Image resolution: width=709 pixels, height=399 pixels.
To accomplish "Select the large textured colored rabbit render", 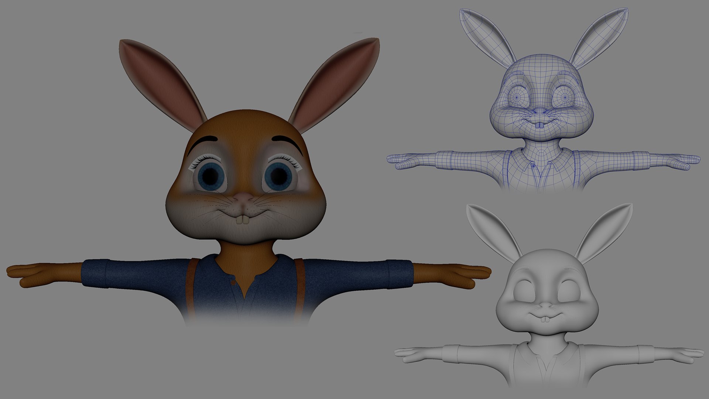I will point(248,182).
